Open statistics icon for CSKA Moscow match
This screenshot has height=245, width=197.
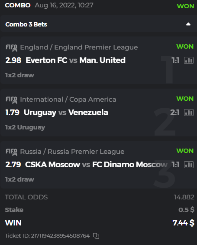click(189, 165)
